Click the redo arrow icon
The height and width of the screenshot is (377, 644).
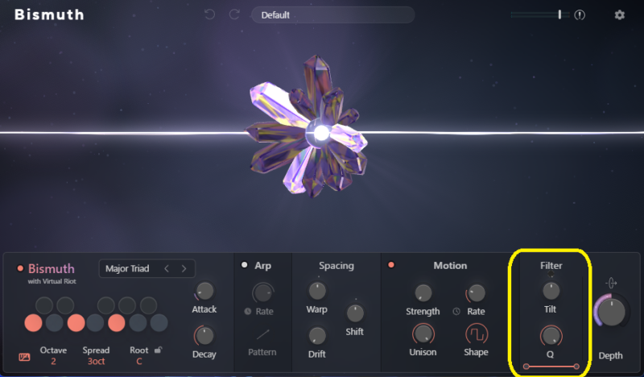tap(234, 14)
